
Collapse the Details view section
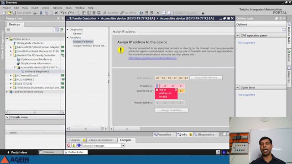(7, 117)
